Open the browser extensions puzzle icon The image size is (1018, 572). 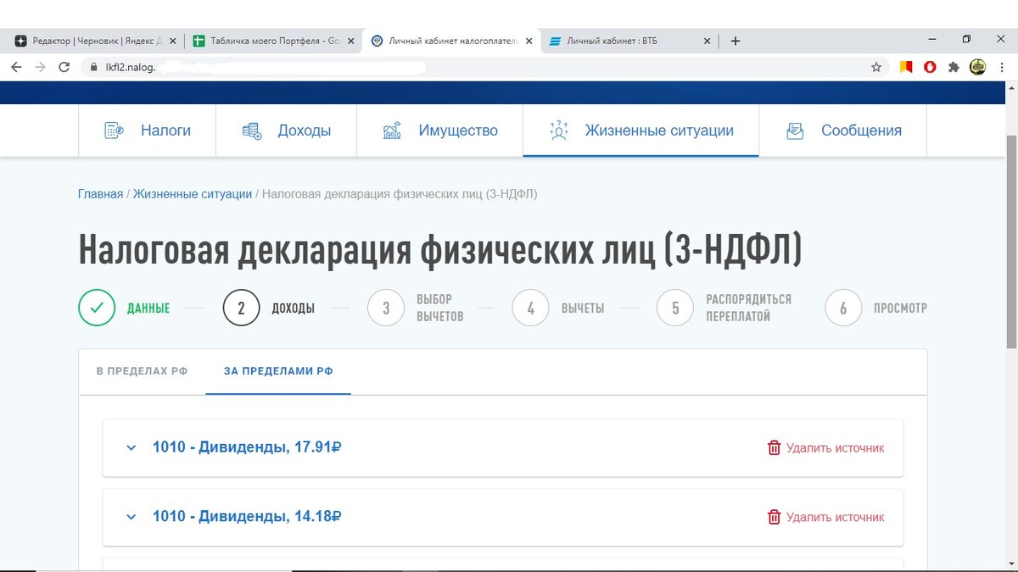point(954,65)
